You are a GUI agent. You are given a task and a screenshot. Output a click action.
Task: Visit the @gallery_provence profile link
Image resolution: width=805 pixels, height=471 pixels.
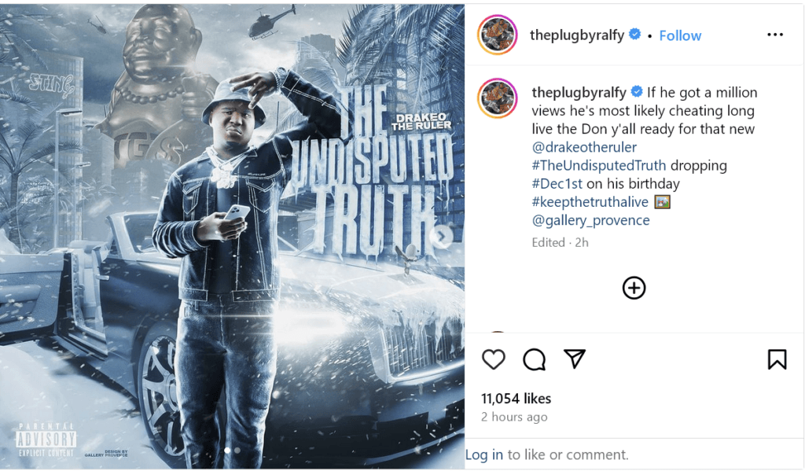click(590, 220)
